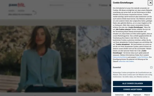Click the search magnifier icon
The height and width of the screenshot is (96, 154).
click(90, 5)
